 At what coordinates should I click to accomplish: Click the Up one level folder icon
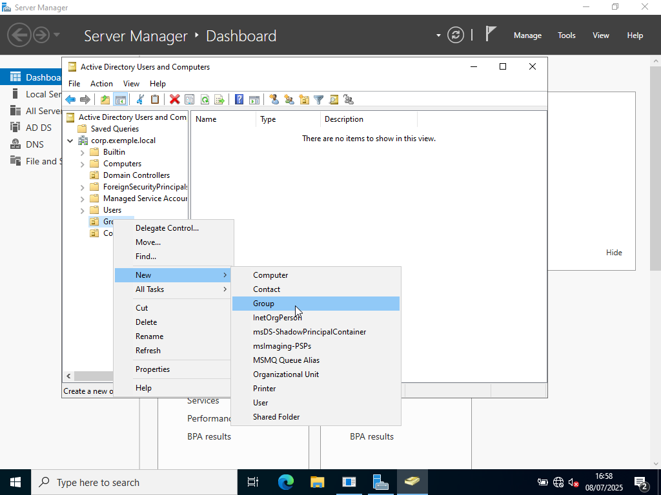[x=105, y=100]
